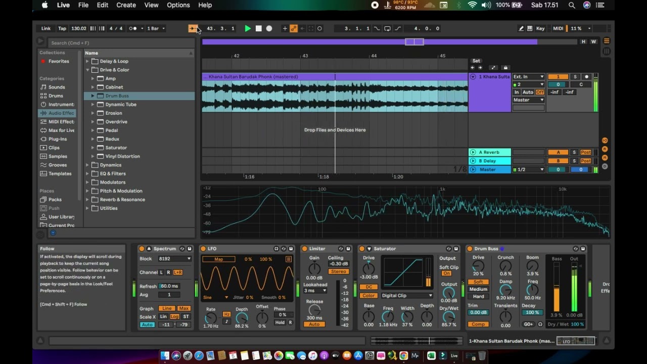Select the Samples browser category

58,156
